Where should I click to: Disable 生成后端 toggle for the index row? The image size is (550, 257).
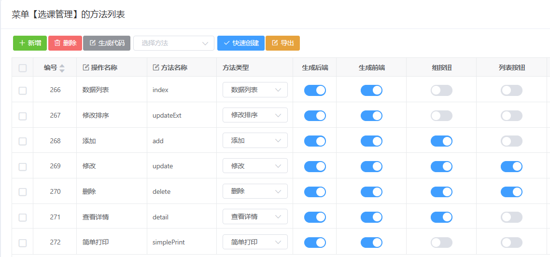[315, 90]
